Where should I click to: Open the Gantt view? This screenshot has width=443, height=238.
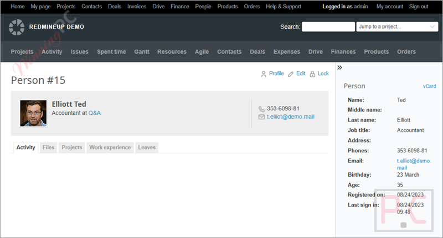point(142,52)
